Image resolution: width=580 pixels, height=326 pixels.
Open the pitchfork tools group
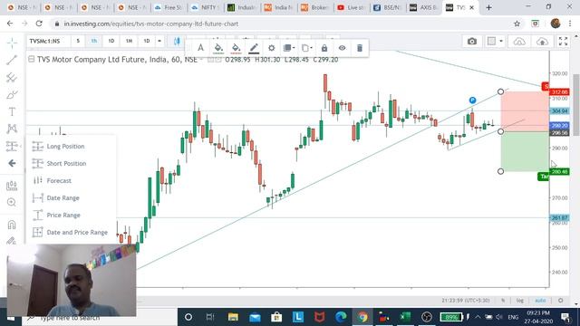coord(12,77)
